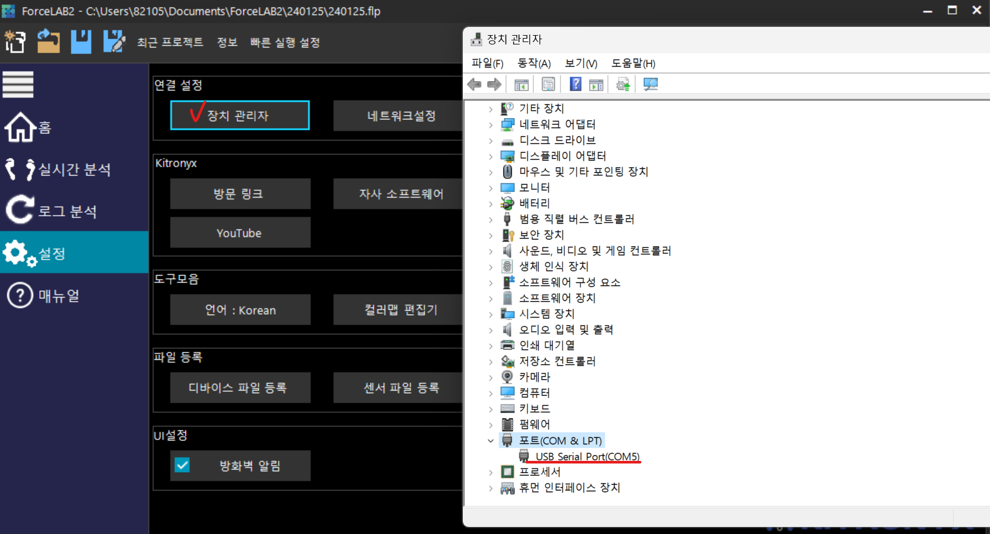This screenshot has width=990, height=534.
Task: Click the forward arrow in 장치 관리자 toolbar
Action: coord(494,85)
